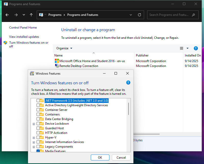
Task: Change view with the list icon
Action: pyautogui.click(x=182, y=48)
